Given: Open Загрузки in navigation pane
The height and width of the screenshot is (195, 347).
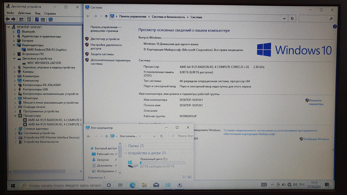Looking at the screenshot, I should (103, 160).
